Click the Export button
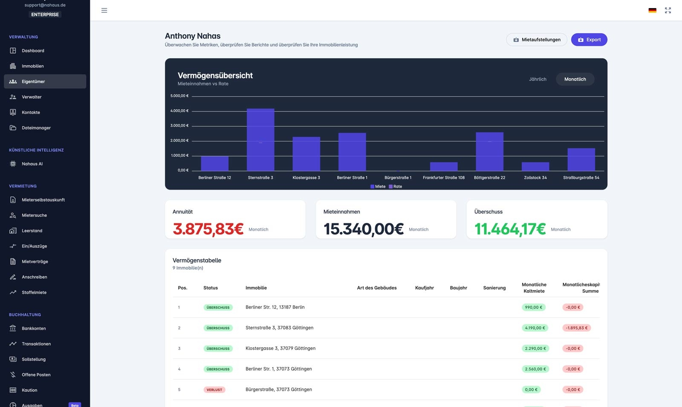 589,40
